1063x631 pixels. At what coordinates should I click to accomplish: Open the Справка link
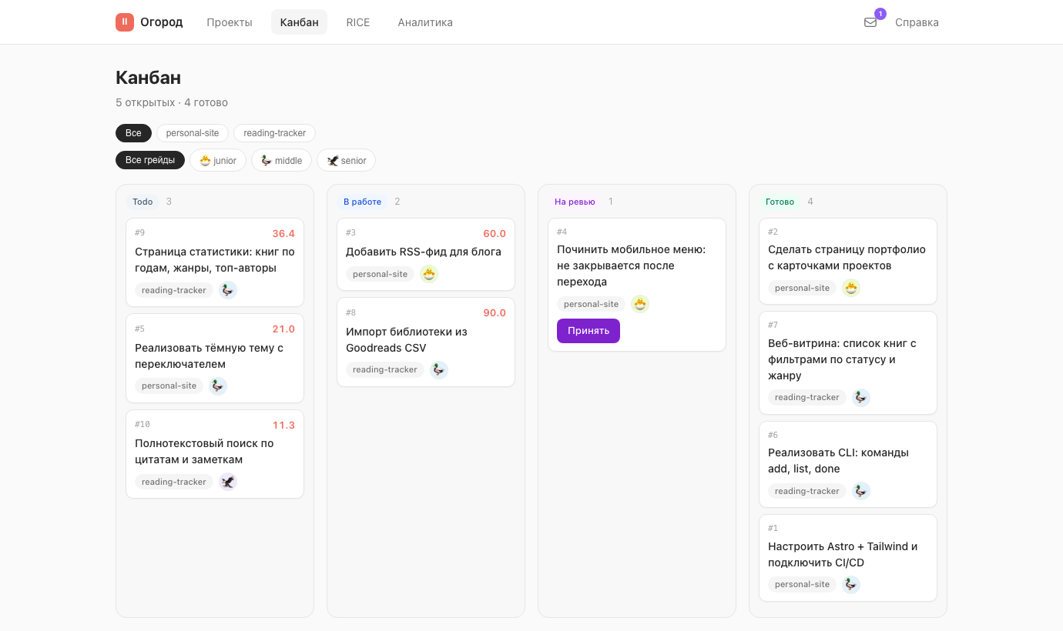pyautogui.click(x=917, y=22)
